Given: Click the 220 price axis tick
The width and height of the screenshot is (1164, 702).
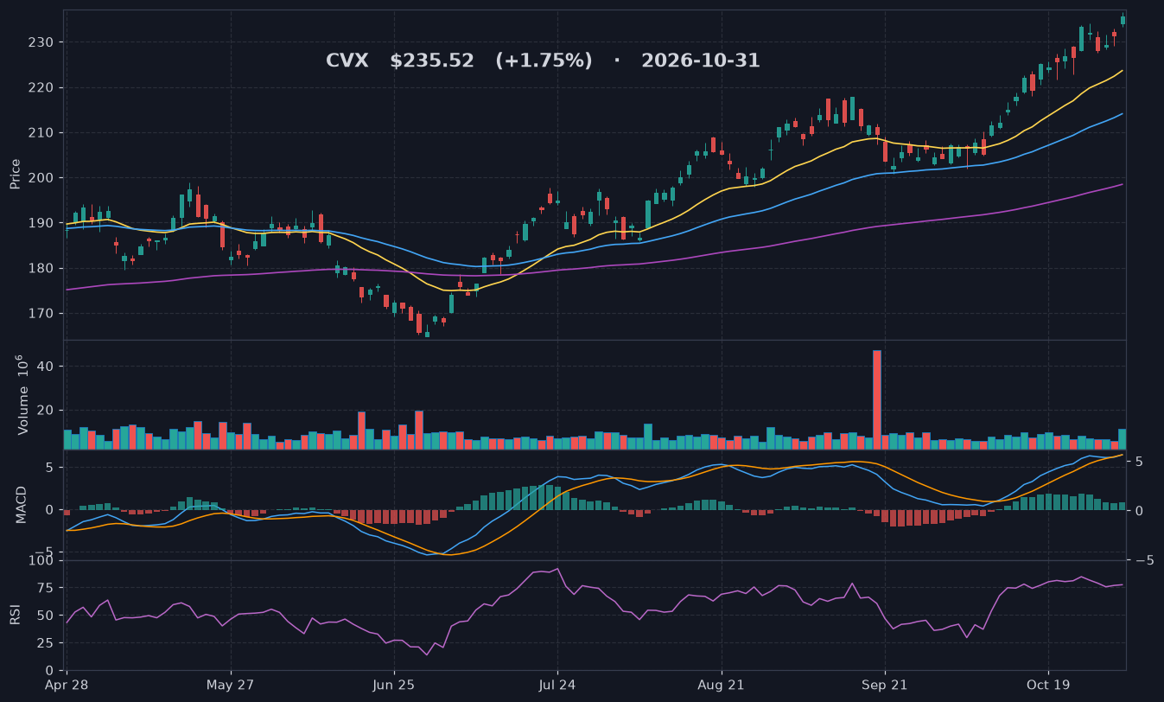Looking at the screenshot, I should 41,87.
